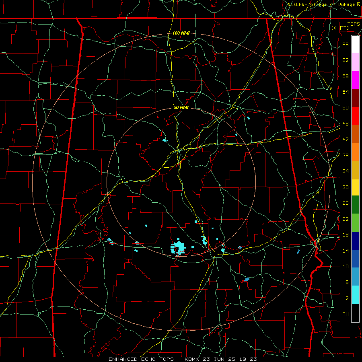
Task: Click the legend value 26
Action: click(346, 203)
